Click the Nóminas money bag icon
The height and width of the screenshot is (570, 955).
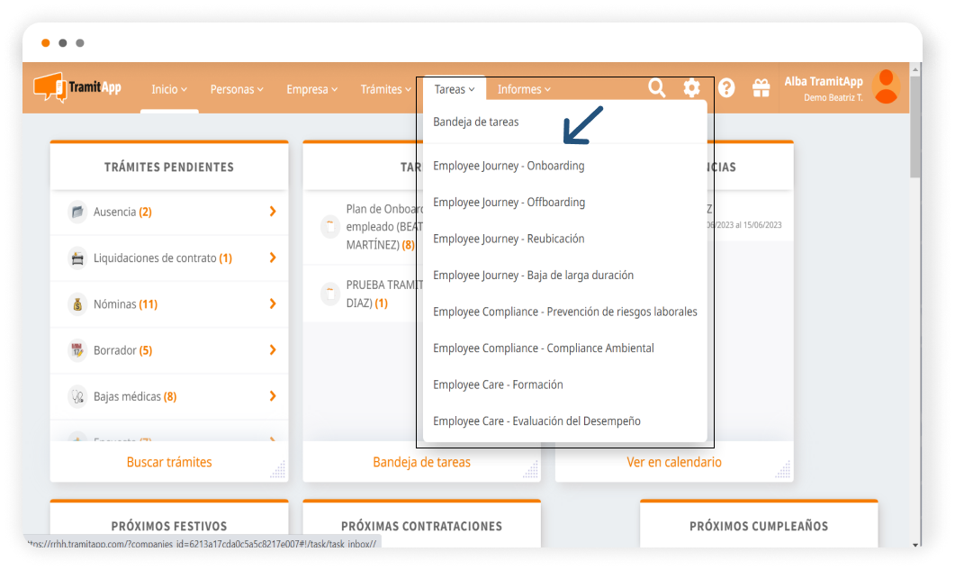click(77, 304)
